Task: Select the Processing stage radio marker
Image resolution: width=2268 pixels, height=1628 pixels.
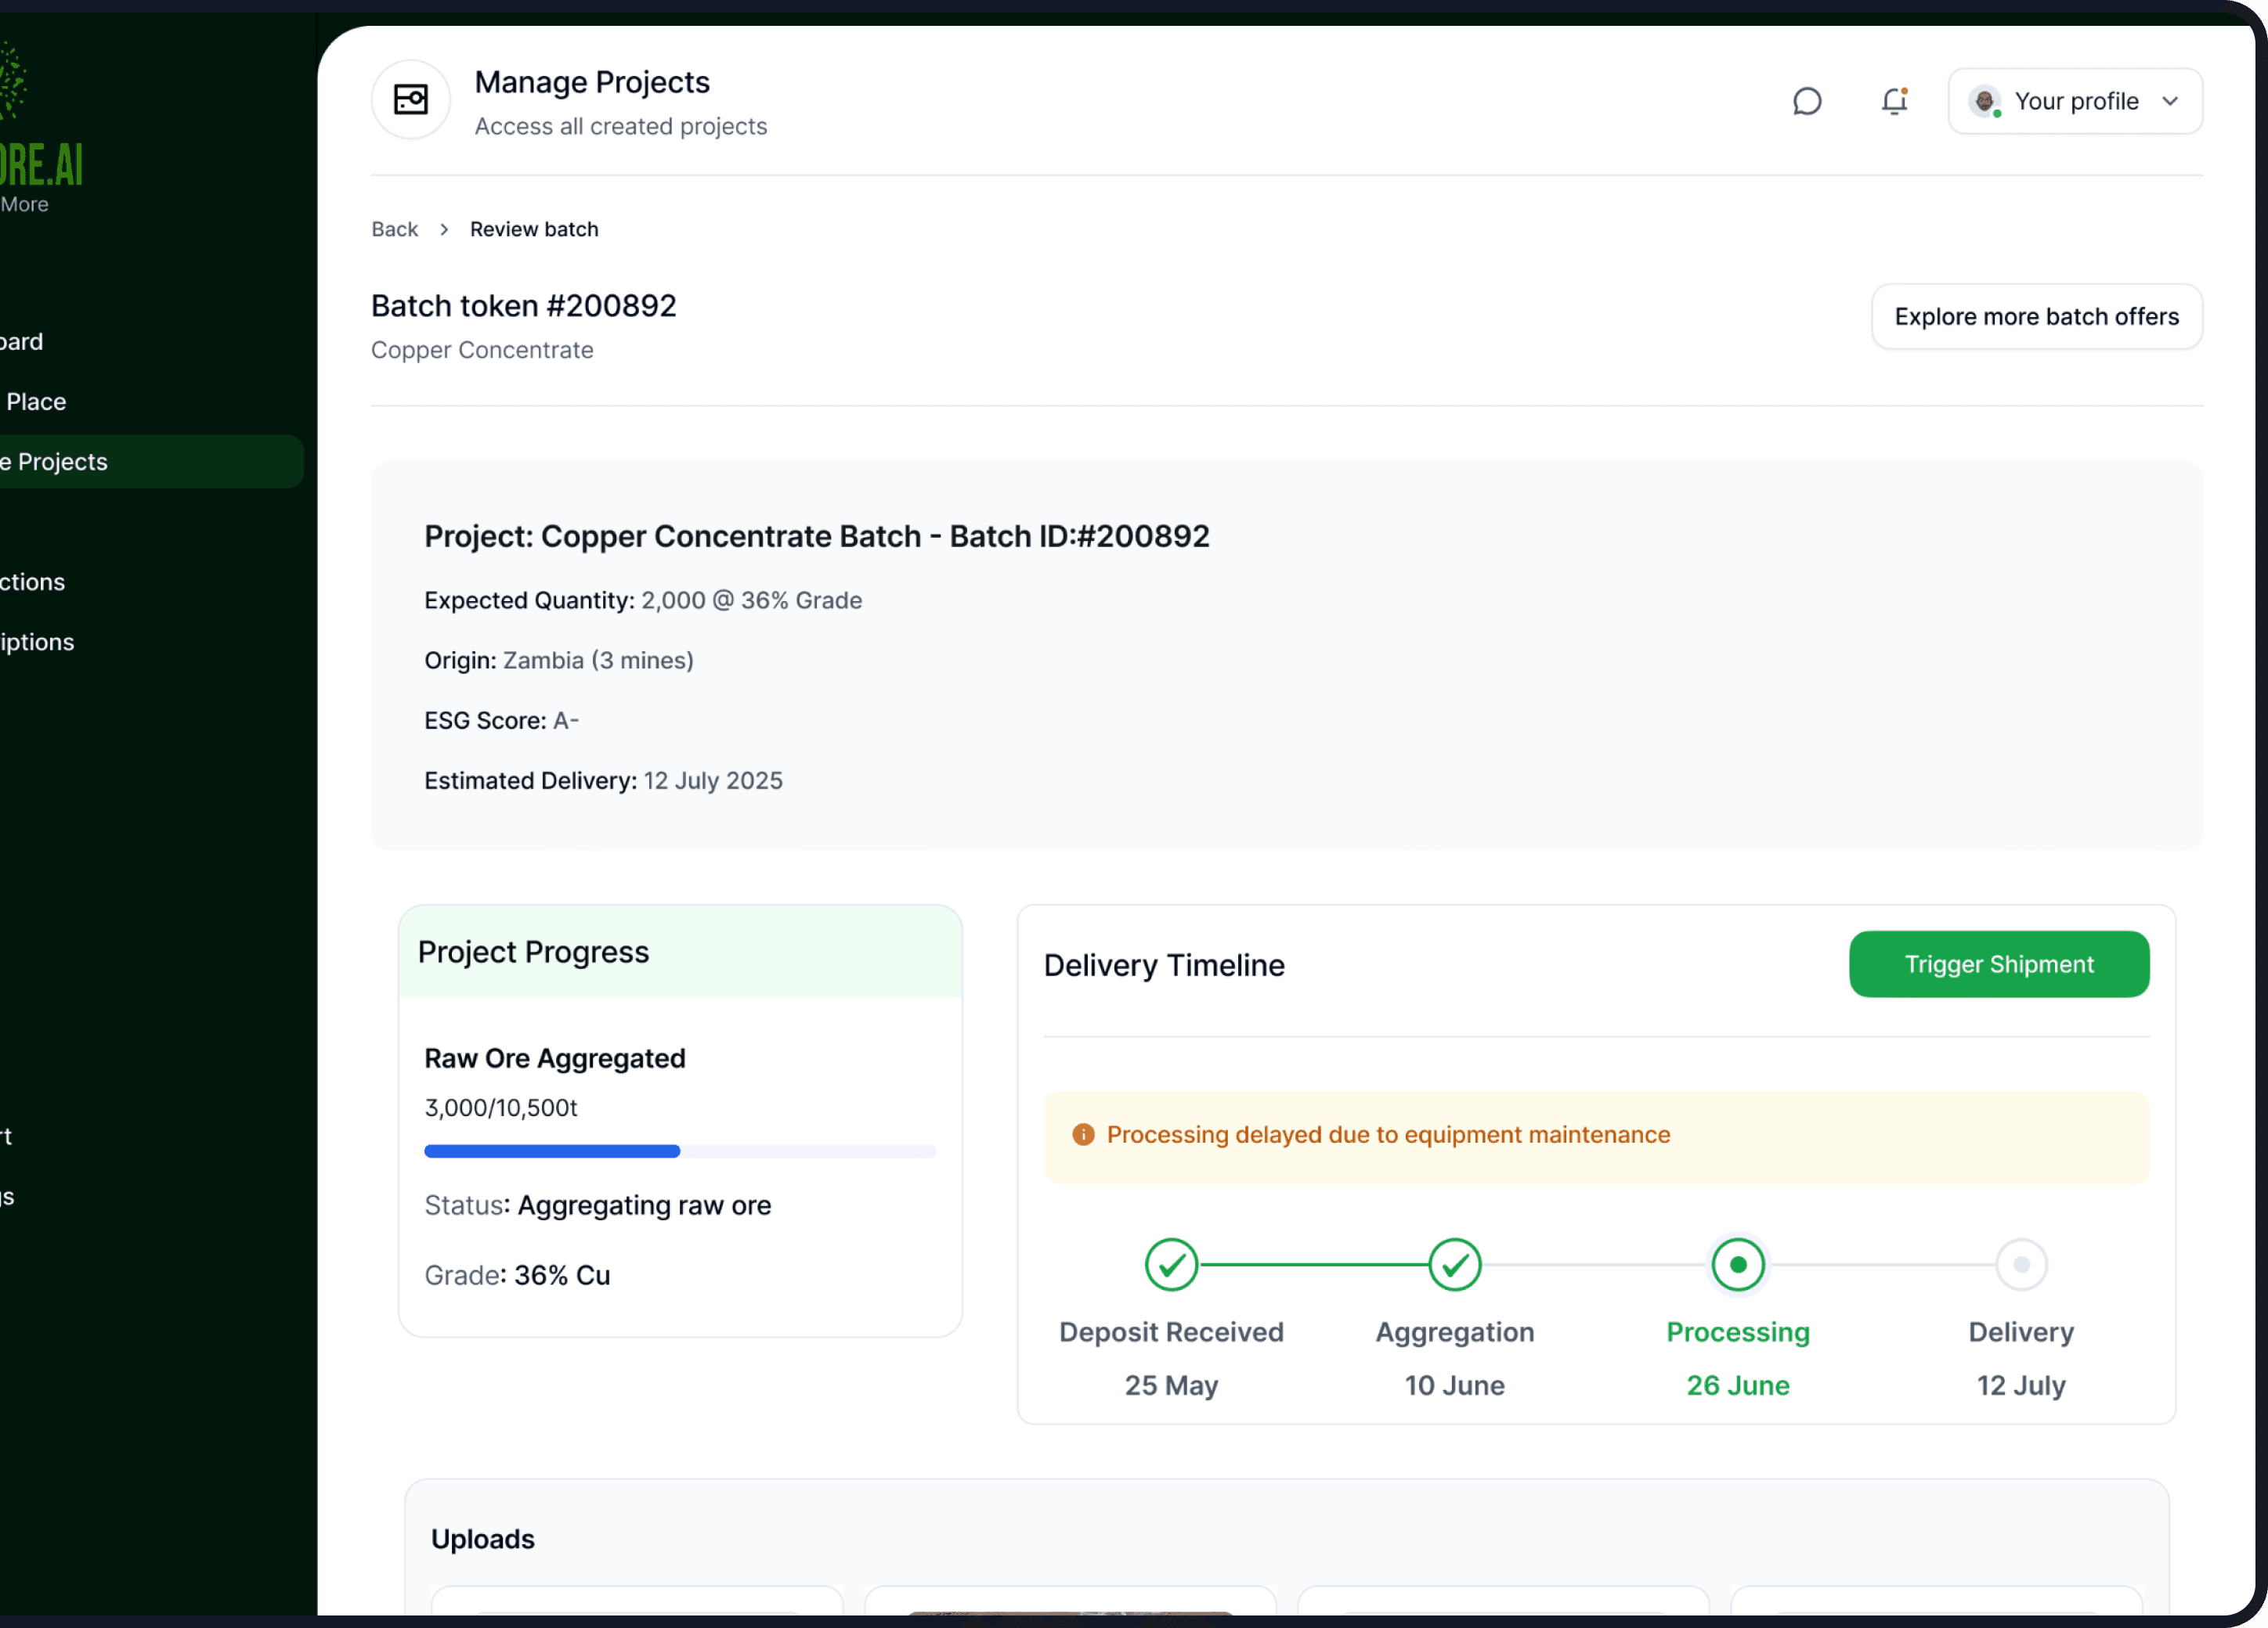Action: coord(1737,1264)
